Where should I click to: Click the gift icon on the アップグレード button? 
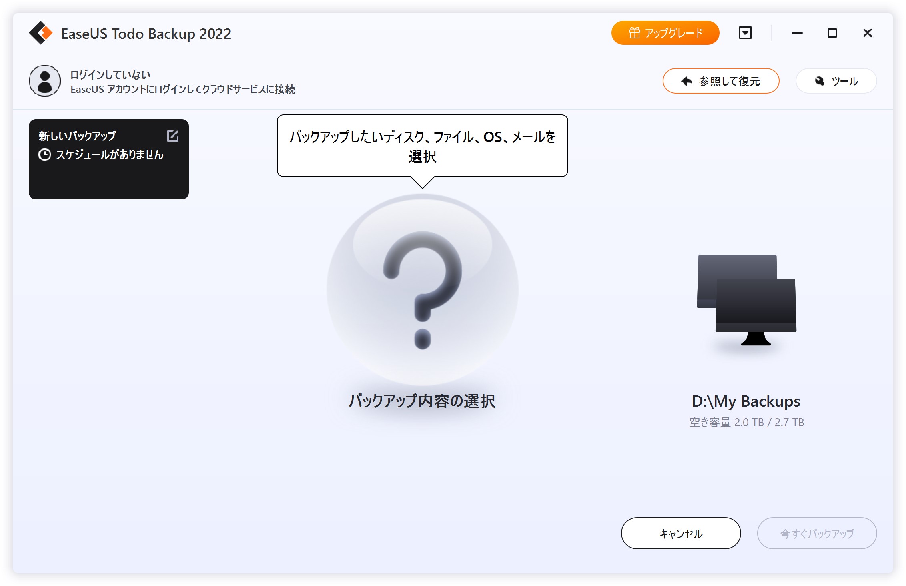(635, 33)
